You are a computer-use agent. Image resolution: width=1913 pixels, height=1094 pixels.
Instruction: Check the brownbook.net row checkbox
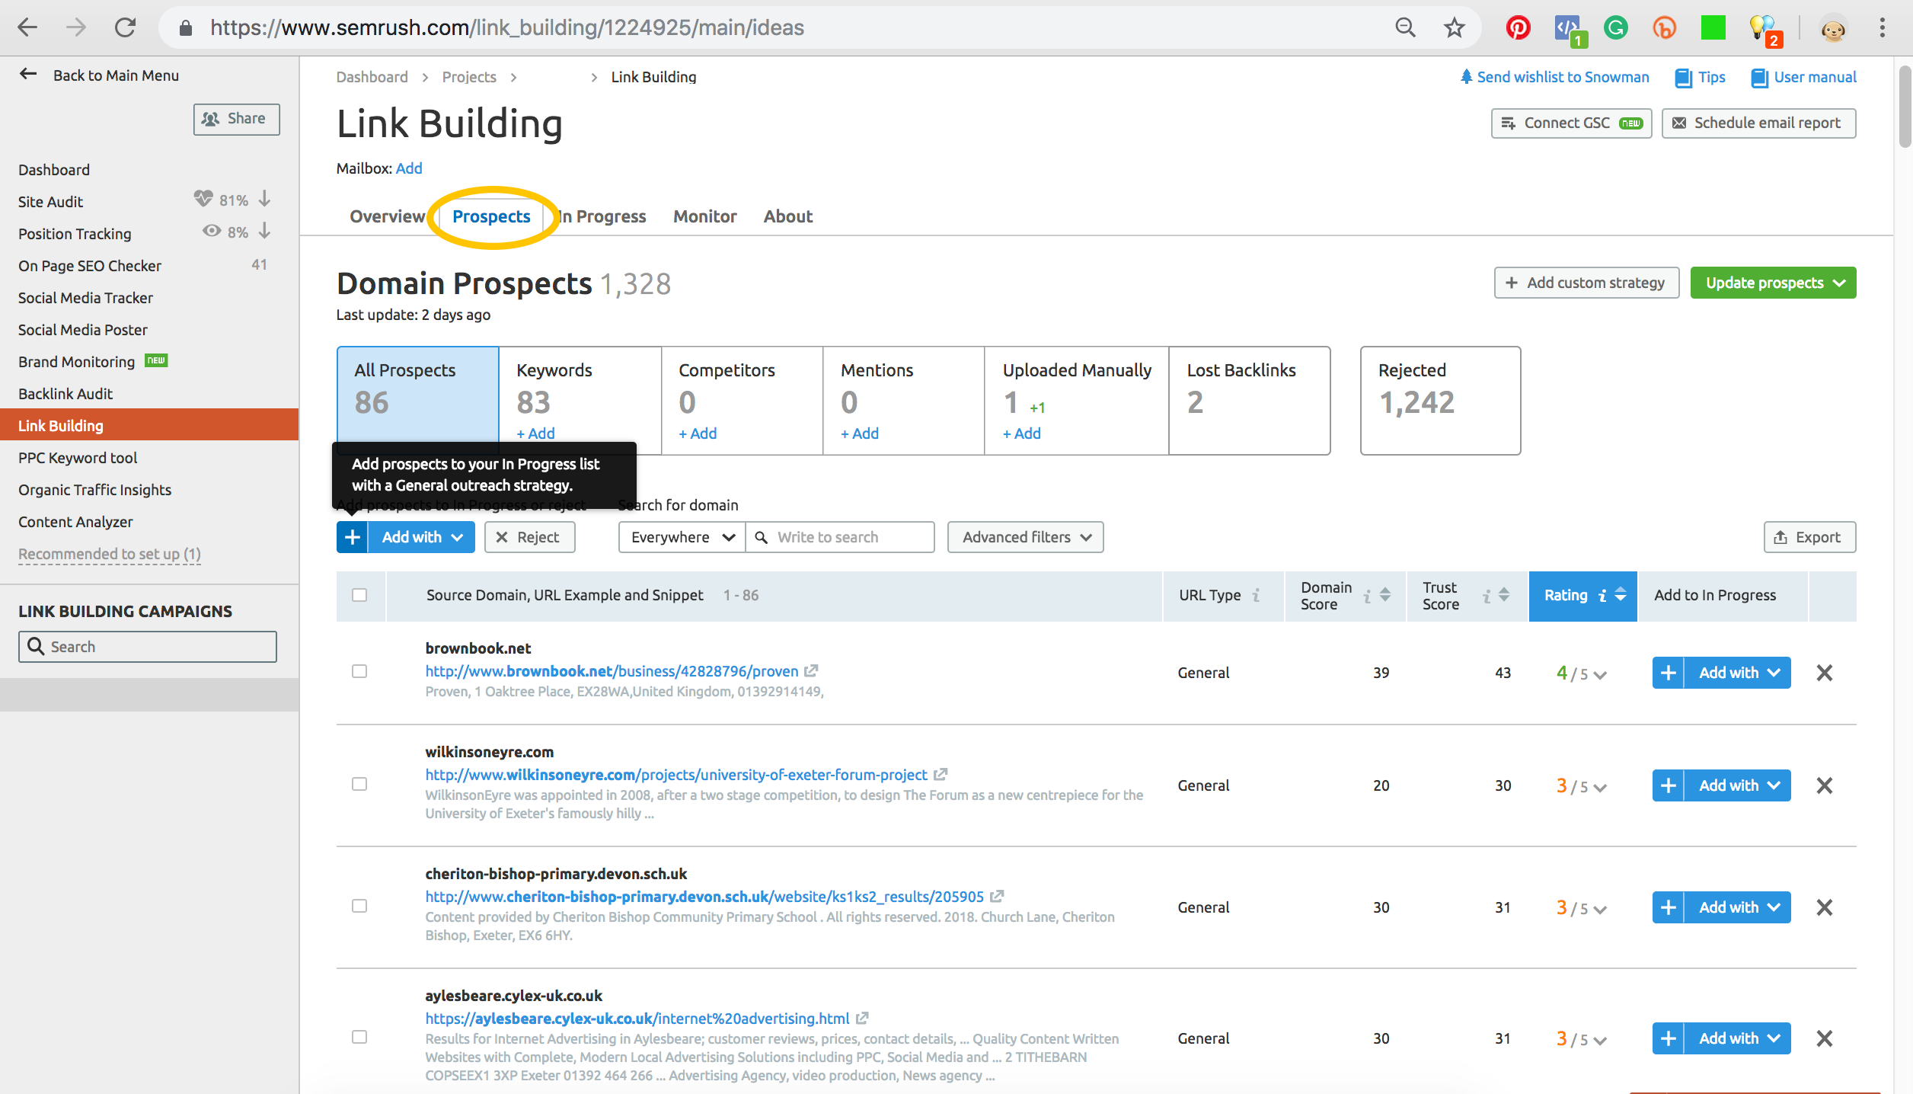(359, 671)
